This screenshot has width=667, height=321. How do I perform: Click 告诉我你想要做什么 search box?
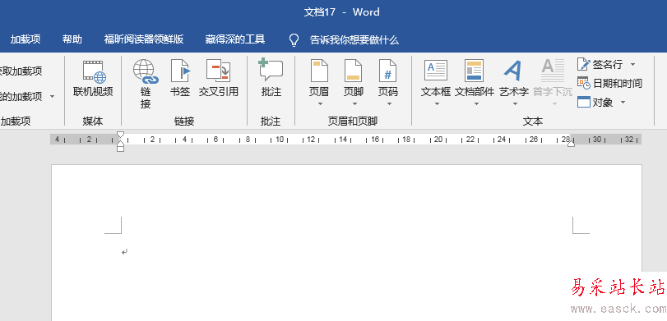[354, 40]
